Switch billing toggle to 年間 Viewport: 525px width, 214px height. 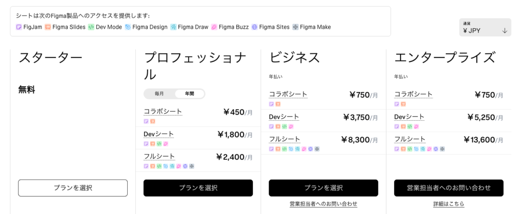coord(189,94)
